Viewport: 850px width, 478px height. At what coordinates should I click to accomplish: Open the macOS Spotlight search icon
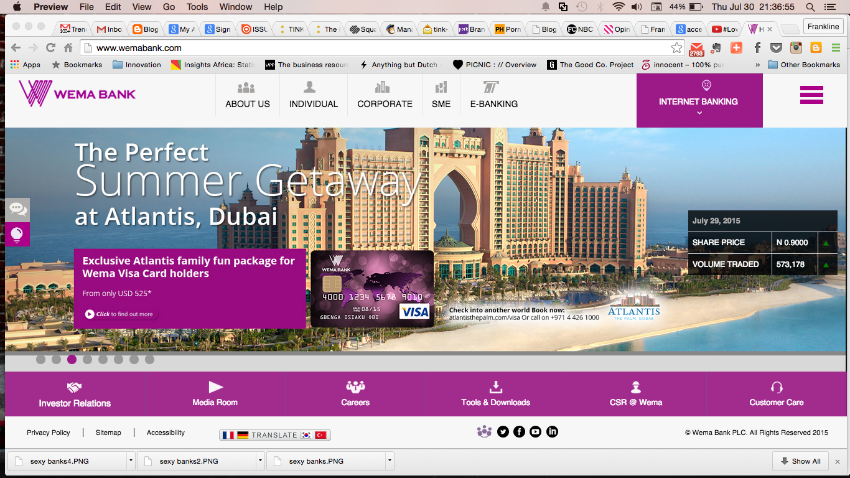point(810,7)
